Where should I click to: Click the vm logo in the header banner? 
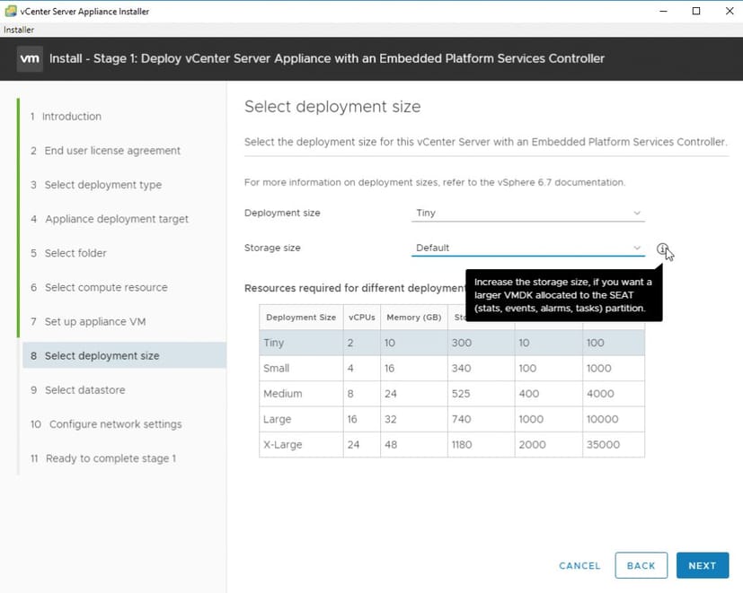tap(30, 58)
